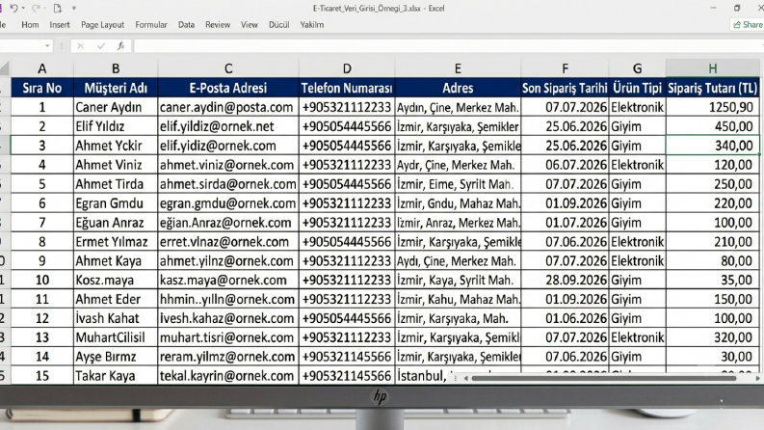
Task: Click the Restore Down window icon
Action: [x=737, y=8]
